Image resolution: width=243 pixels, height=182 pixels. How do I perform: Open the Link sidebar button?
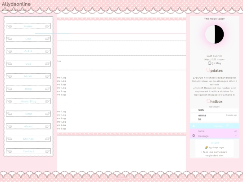(28, 39)
